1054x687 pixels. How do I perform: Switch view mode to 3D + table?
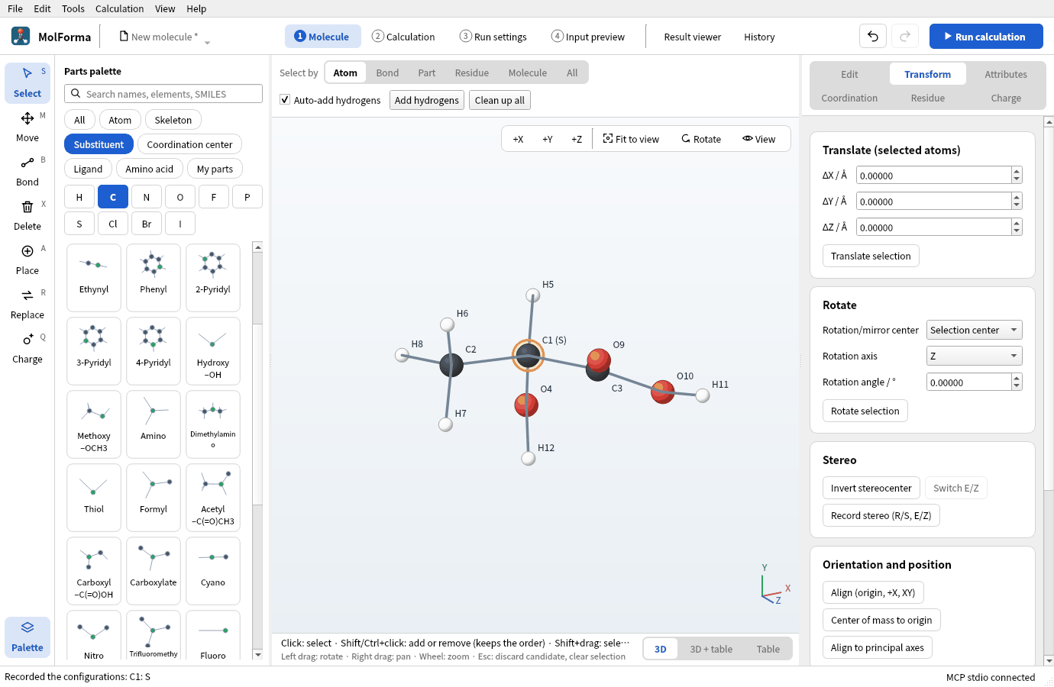(711, 649)
